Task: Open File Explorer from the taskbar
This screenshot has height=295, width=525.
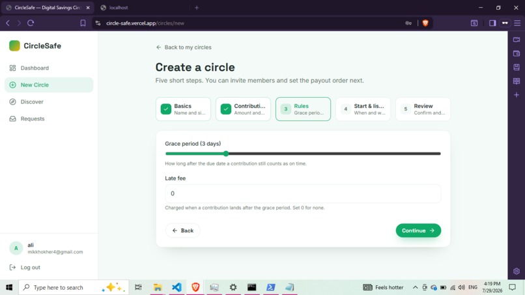Action: [158, 287]
